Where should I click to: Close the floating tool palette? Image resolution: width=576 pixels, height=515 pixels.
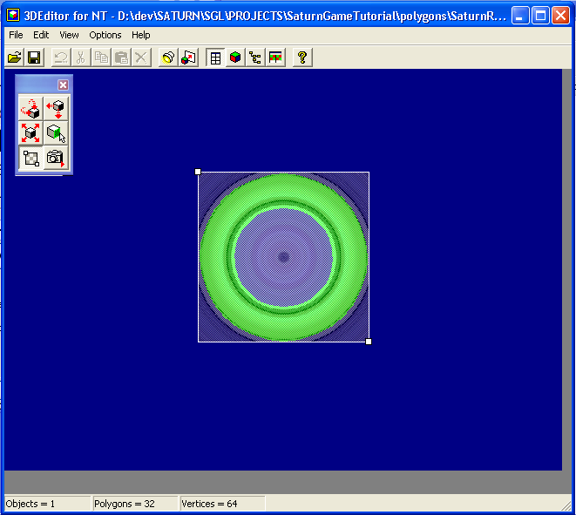(63, 85)
